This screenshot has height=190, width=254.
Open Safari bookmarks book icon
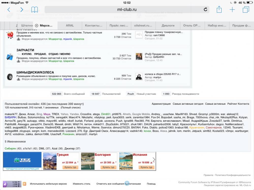(35, 10)
